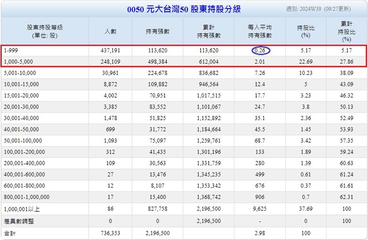Select the 合計 total row label
Image resolution: width=368 pixels, height=240 pixels.
[x=10, y=233]
